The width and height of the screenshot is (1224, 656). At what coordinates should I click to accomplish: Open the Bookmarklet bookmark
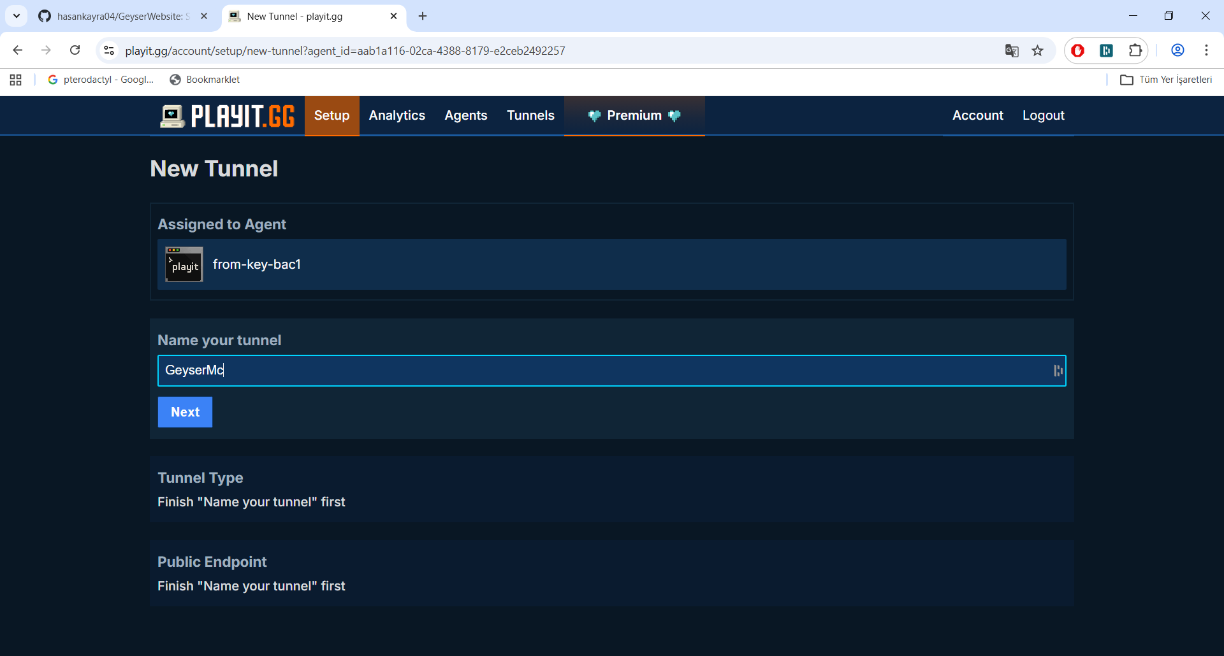click(205, 80)
